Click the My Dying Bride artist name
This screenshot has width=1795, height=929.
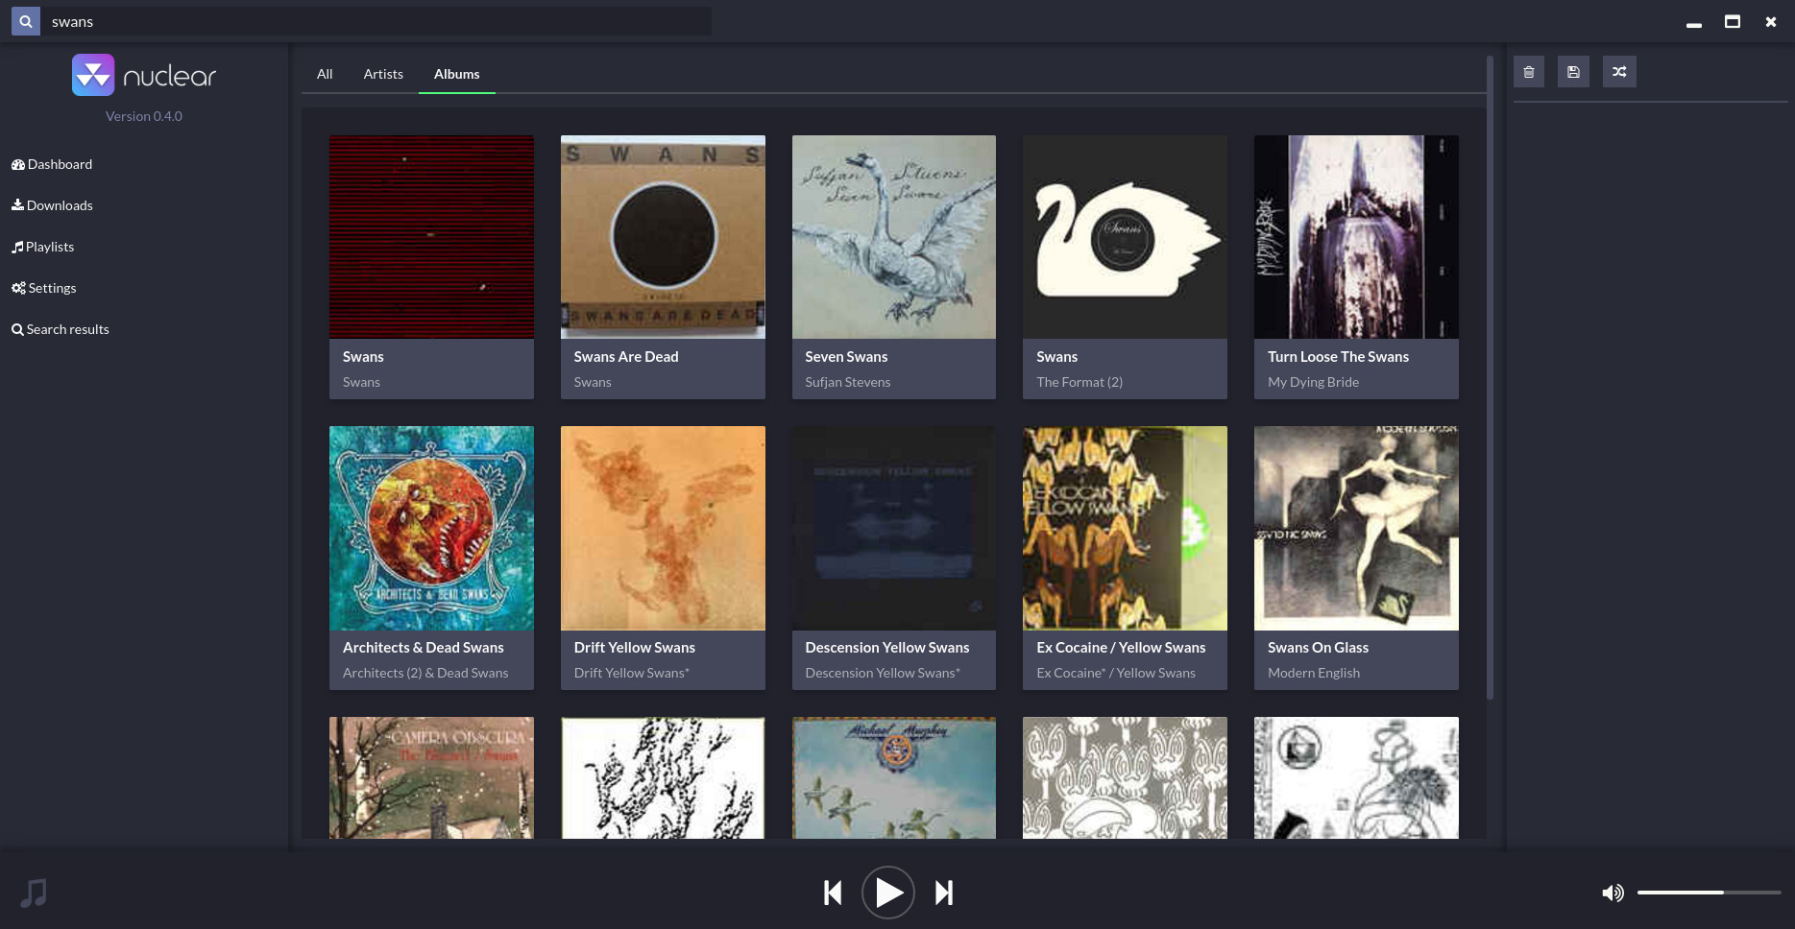click(1313, 382)
